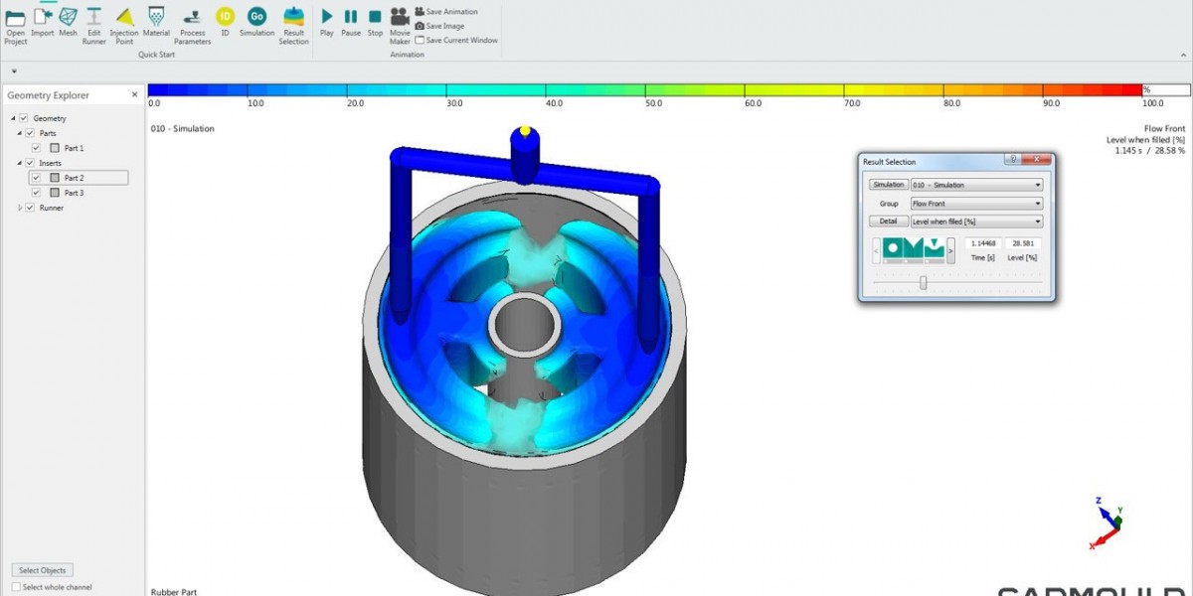
Task: Play the fill animation
Action: pos(327,17)
